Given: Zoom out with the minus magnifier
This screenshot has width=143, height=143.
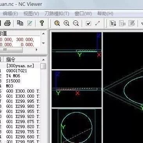Looking at the screenshot, I should pyautogui.click(x=76, y=23).
